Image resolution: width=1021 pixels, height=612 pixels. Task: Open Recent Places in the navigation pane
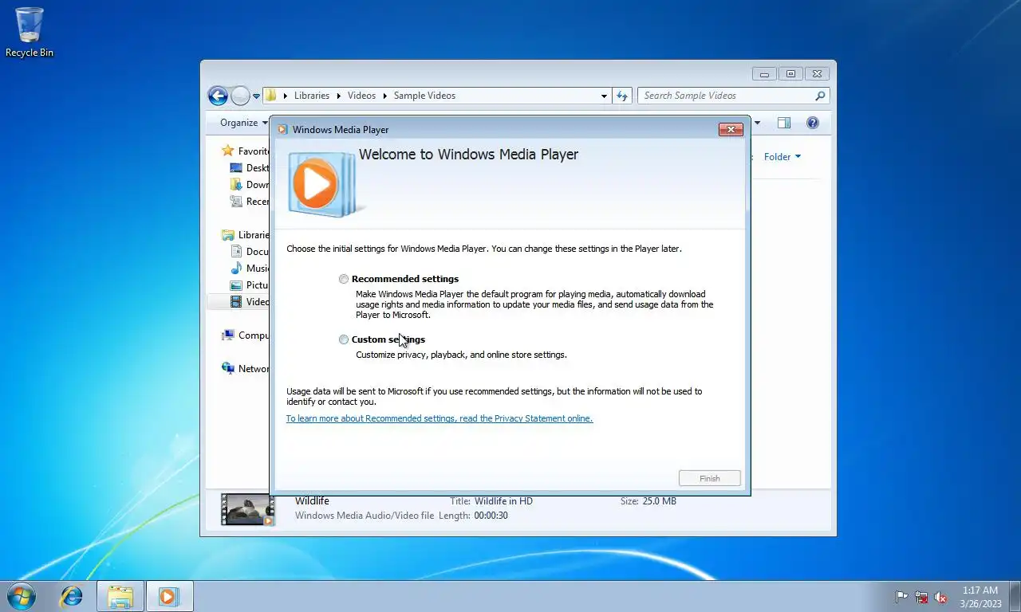click(x=250, y=202)
